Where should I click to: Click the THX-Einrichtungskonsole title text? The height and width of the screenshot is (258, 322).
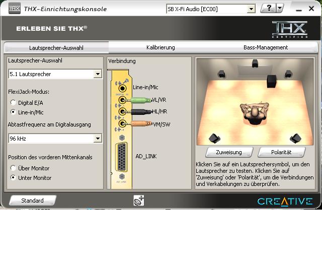[65, 9]
